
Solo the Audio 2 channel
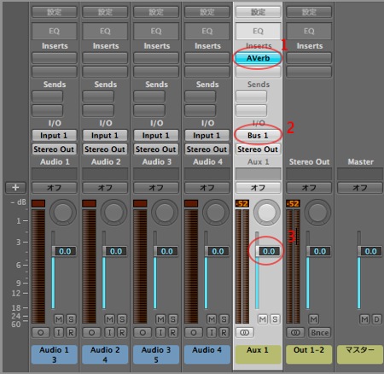click(122, 319)
